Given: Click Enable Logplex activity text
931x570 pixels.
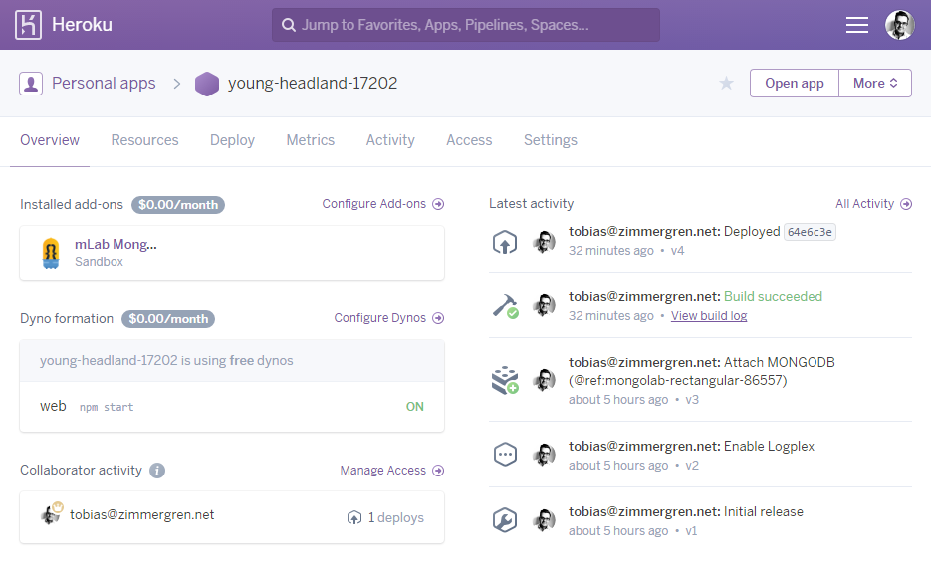Looking at the screenshot, I should [769, 446].
